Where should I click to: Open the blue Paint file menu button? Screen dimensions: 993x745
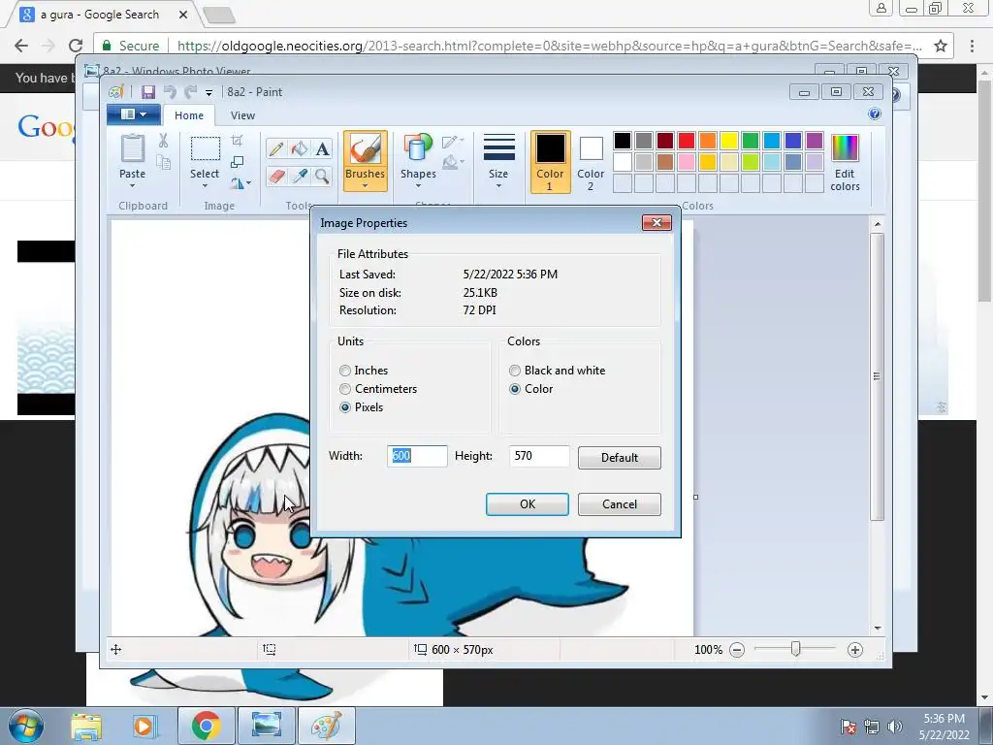click(132, 114)
